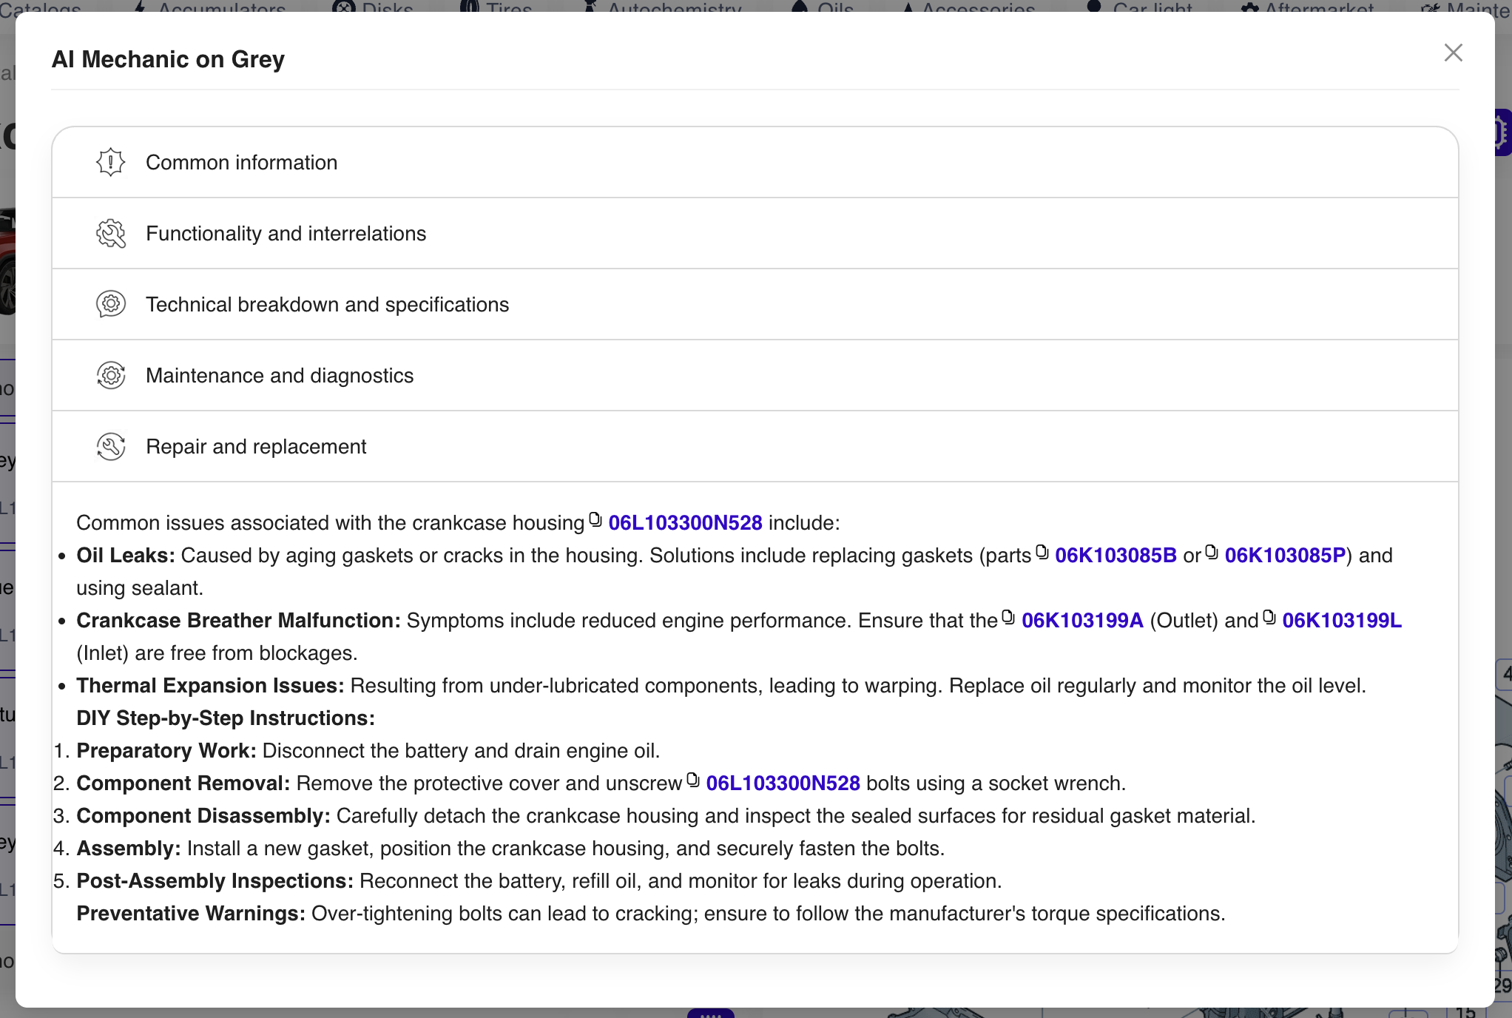Open the Oils menu in top navigation

click(x=834, y=7)
